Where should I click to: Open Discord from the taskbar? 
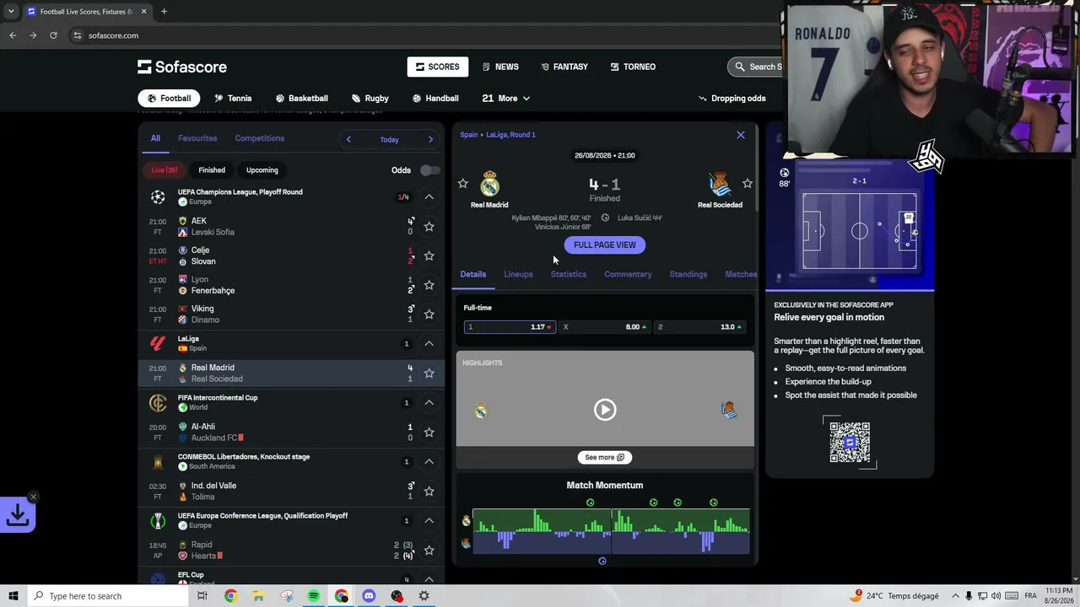point(369,596)
